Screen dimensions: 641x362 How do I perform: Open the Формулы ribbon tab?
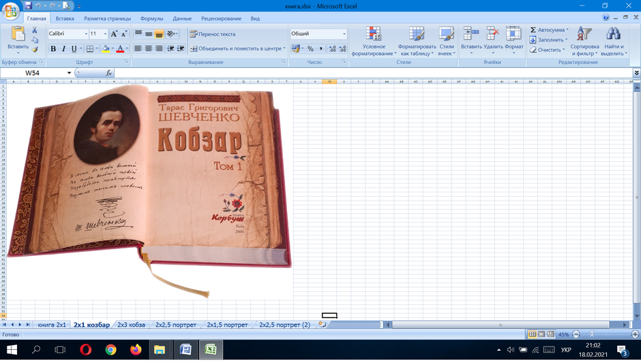point(151,18)
